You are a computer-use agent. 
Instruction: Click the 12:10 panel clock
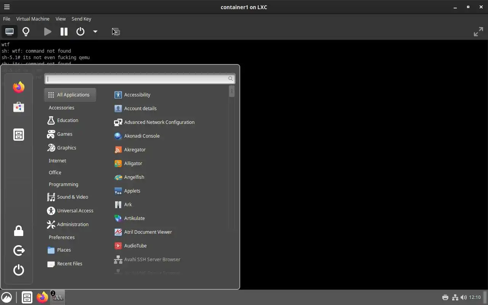[x=475, y=297]
